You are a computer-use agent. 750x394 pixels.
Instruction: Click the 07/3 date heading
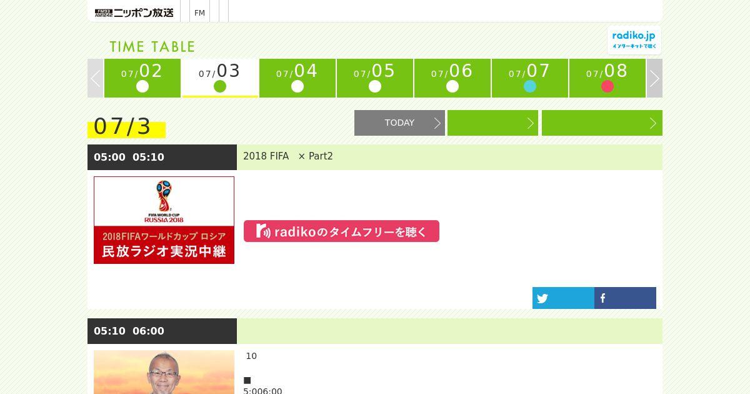[122, 126]
